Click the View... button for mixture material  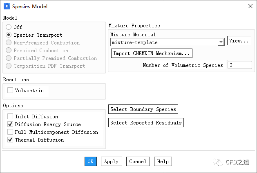point(239,41)
